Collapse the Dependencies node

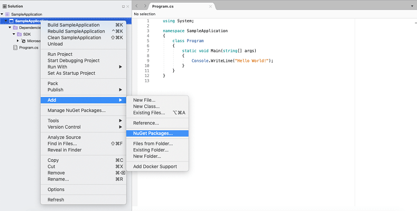click(x=10, y=27)
